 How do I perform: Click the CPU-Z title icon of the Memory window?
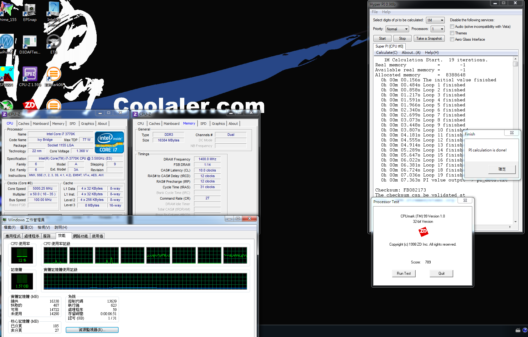(135, 114)
